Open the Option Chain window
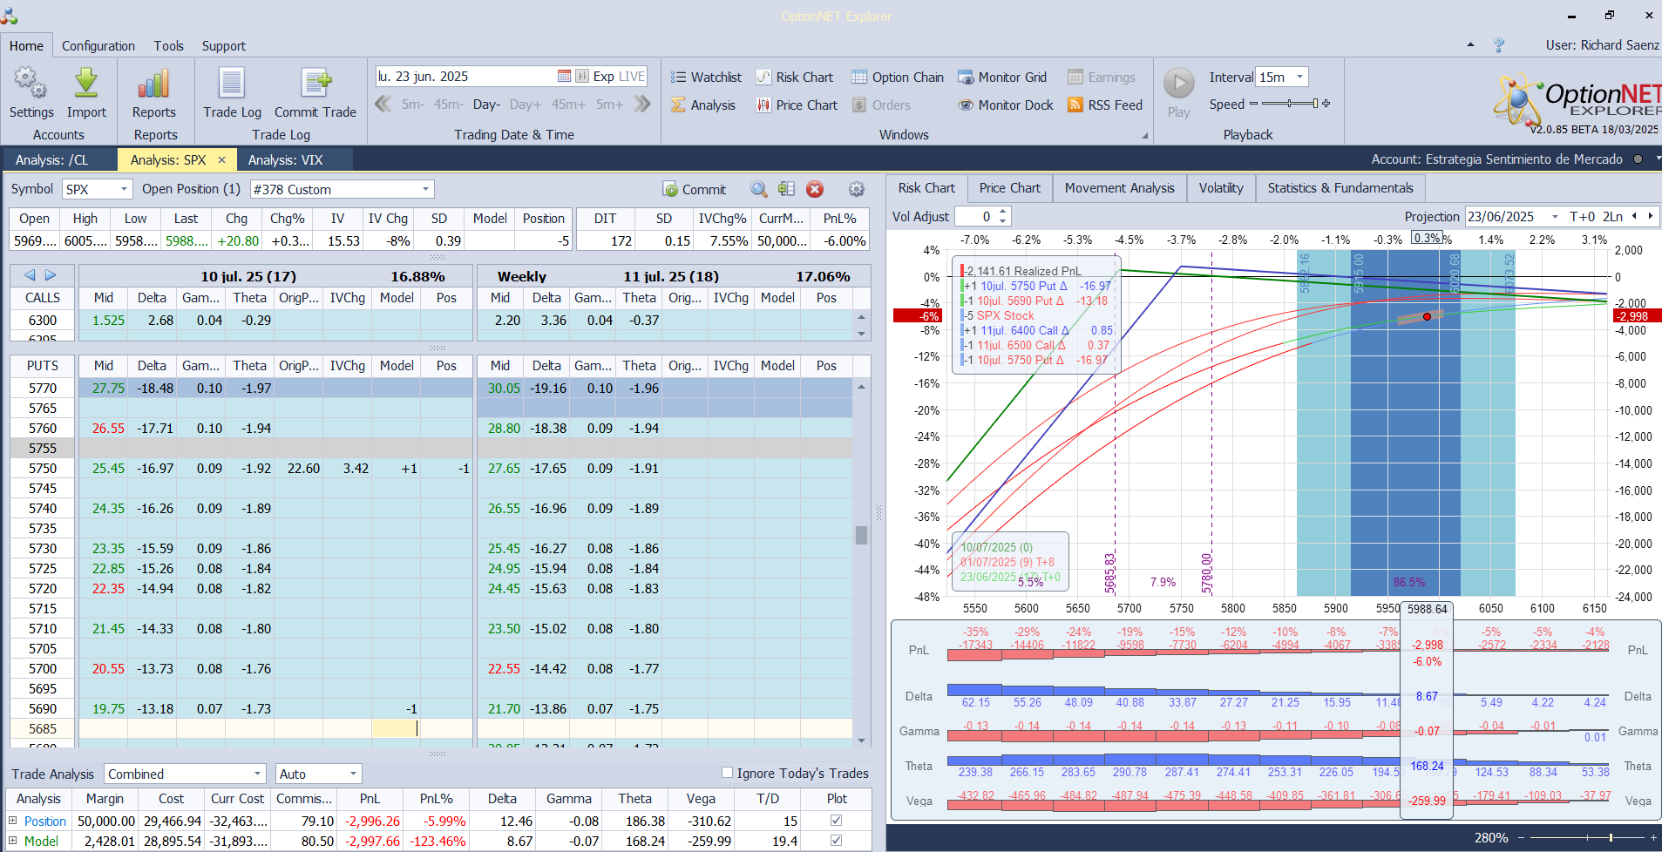 pos(898,77)
